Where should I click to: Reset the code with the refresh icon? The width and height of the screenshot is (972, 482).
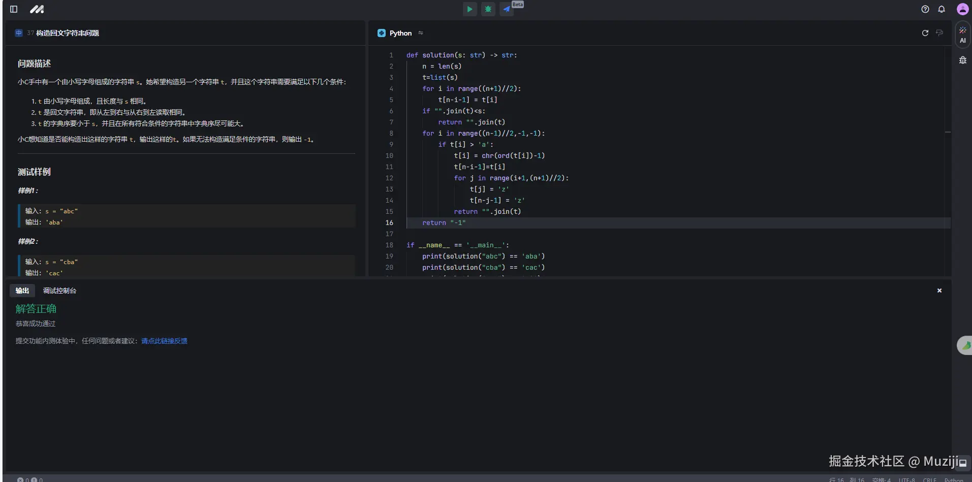tap(925, 33)
